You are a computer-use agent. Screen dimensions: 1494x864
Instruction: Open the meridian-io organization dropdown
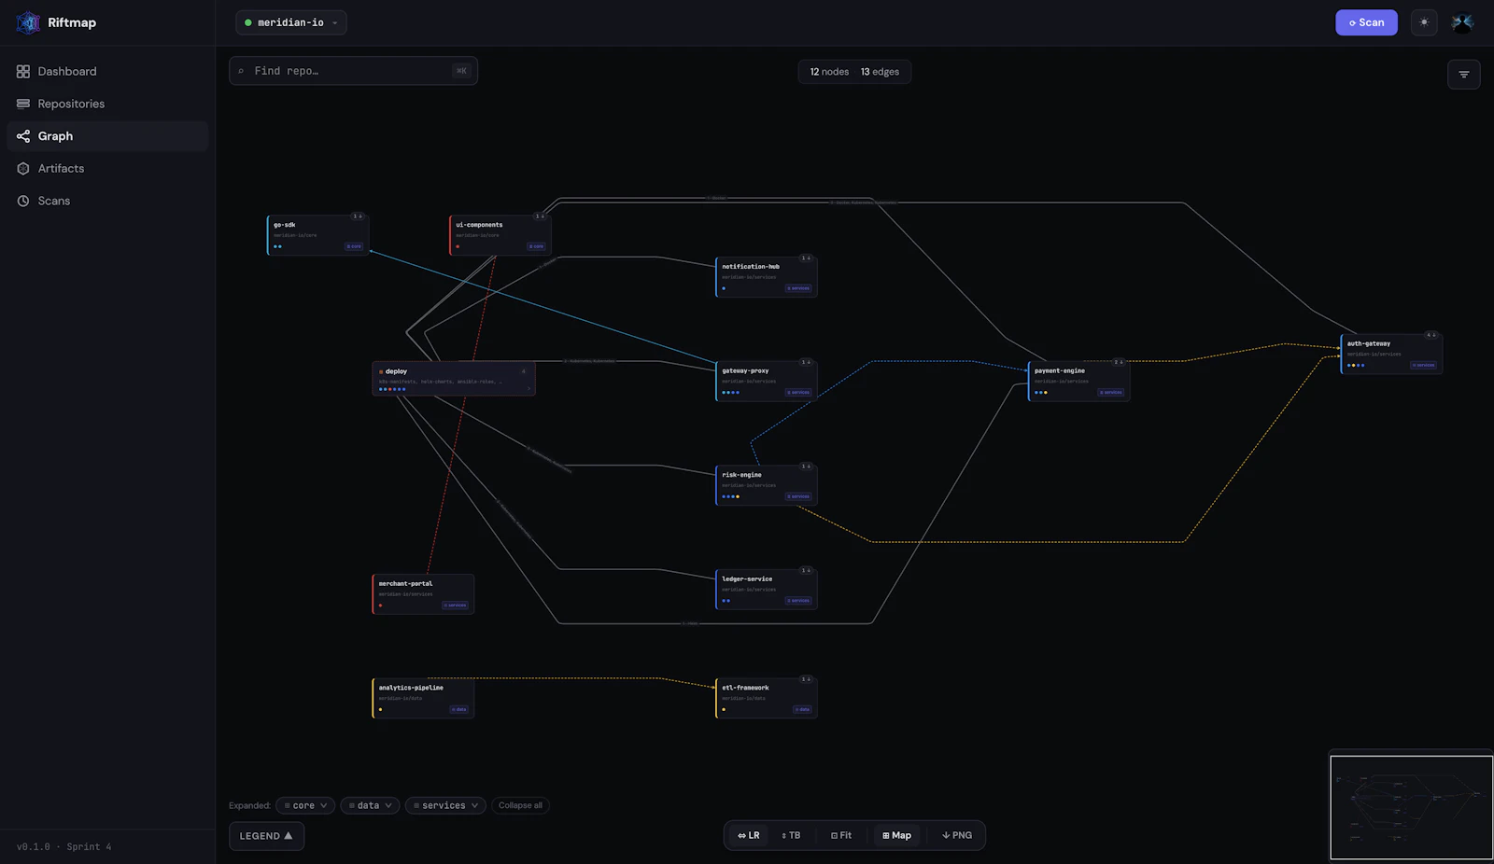point(291,22)
